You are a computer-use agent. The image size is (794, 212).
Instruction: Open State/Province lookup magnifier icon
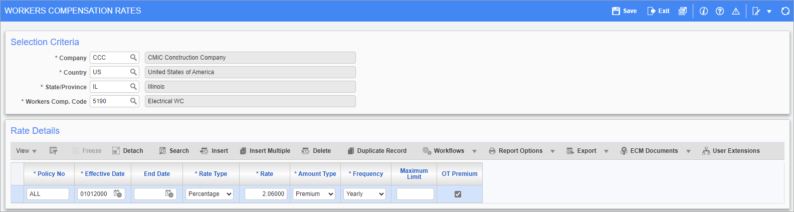pyautogui.click(x=133, y=87)
